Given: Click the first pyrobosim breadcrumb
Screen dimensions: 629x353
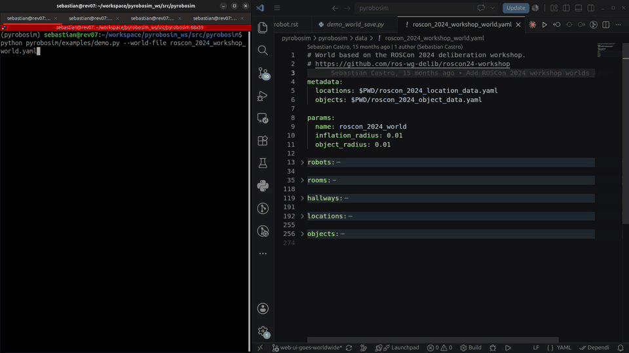Looking at the screenshot, I should point(296,38).
